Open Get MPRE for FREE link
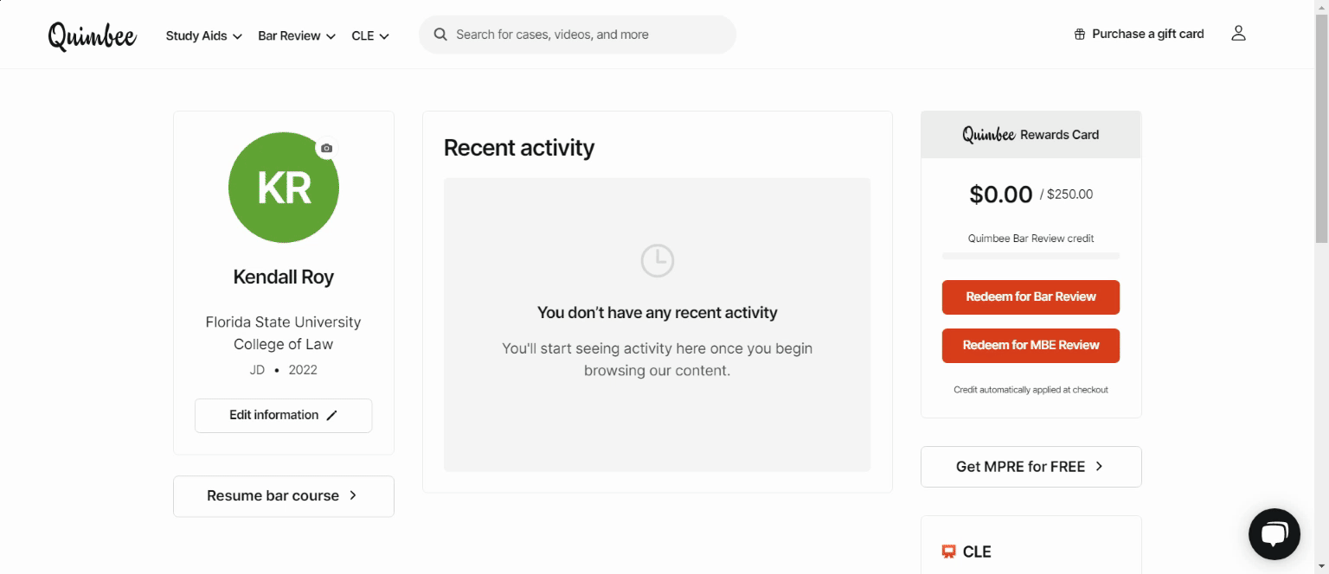Screen dimensions: 1329x574 (x=1030, y=466)
